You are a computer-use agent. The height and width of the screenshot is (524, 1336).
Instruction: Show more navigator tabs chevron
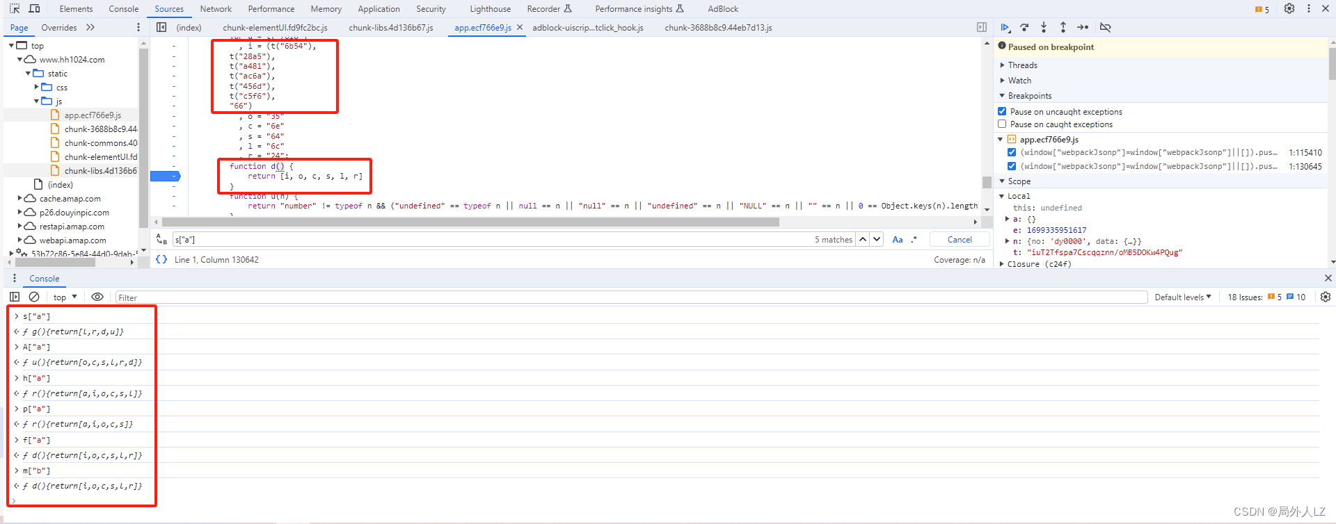(x=90, y=27)
